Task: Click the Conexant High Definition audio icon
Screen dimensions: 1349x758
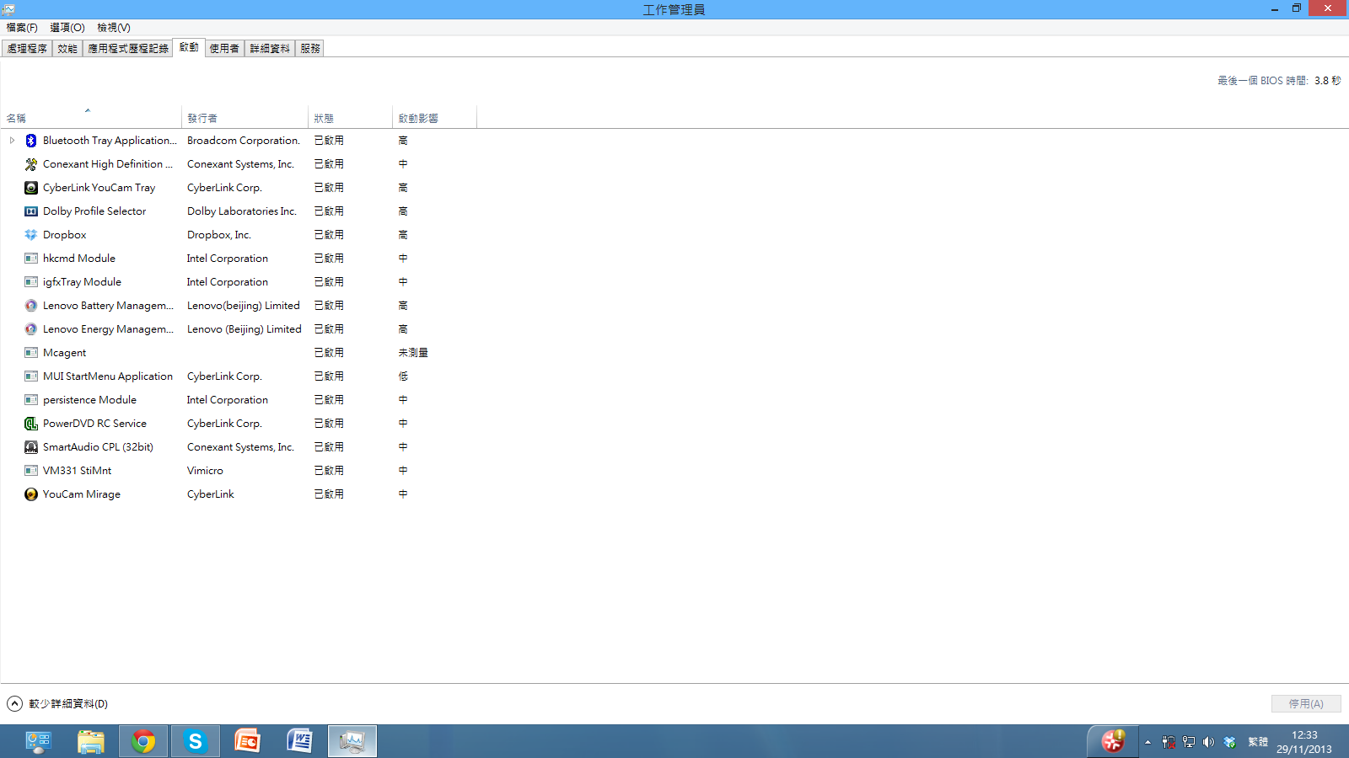Action: (31, 164)
